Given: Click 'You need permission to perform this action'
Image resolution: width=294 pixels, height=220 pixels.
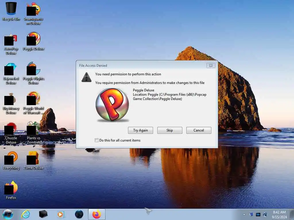Looking at the screenshot, I should coord(128,74).
